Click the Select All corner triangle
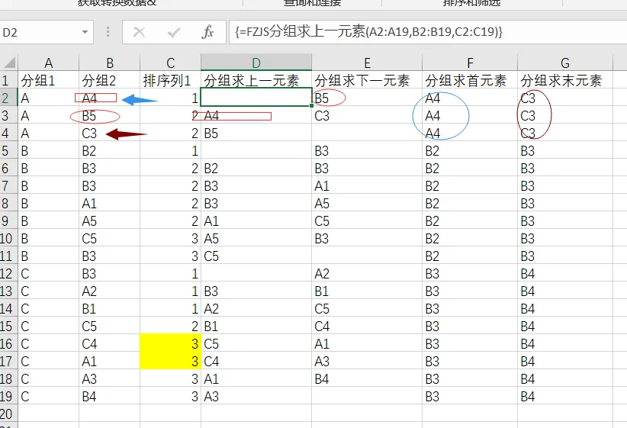Screen dimensions: 627x428 [x=9, y=63]
